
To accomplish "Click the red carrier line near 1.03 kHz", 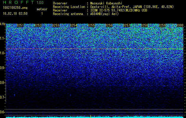I will pyautogui.click(x=95, y=49).
